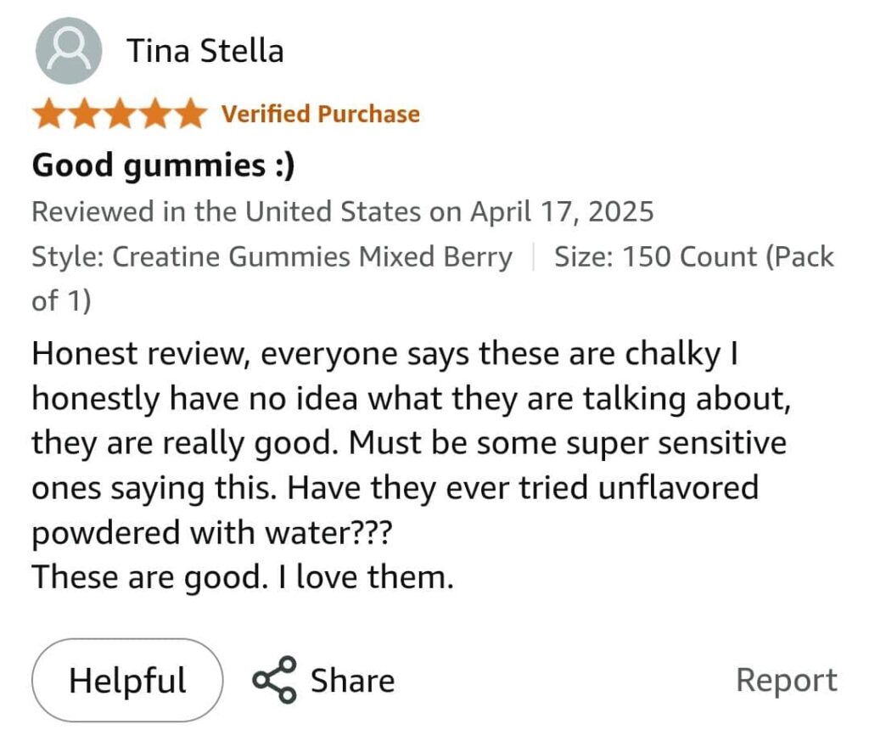
Task: Click Tina Stella's profile avatar icon
Action: [69, 51]
